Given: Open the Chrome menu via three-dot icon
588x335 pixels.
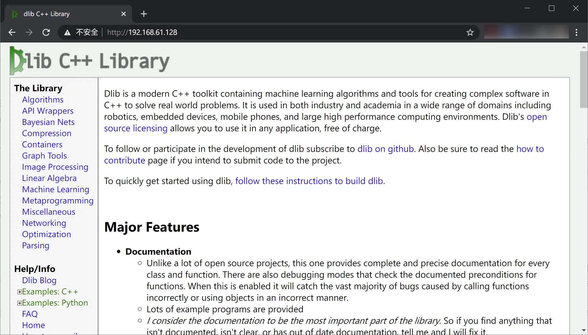Looking at the screenshot, I should point(576,32).
